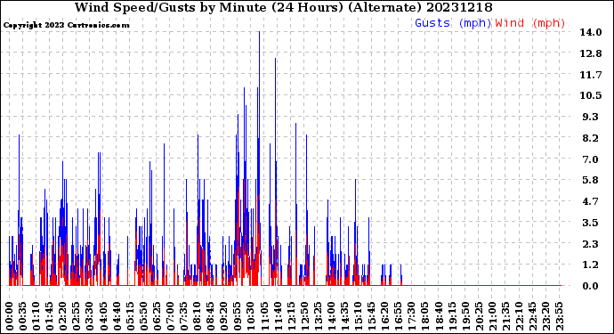Click the 10.5 y-axis label
614x334 pixels.
[591, 95]
